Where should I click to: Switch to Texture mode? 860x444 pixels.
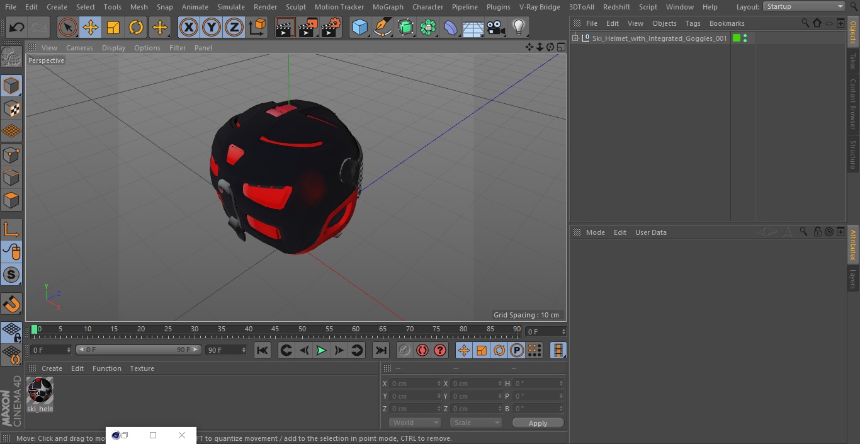pos(11,108)
